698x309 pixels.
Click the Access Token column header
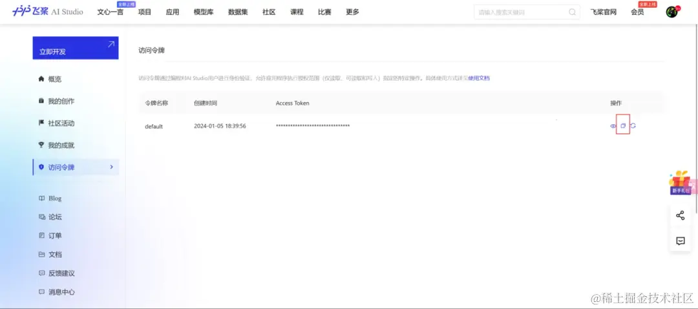(293, 103)
